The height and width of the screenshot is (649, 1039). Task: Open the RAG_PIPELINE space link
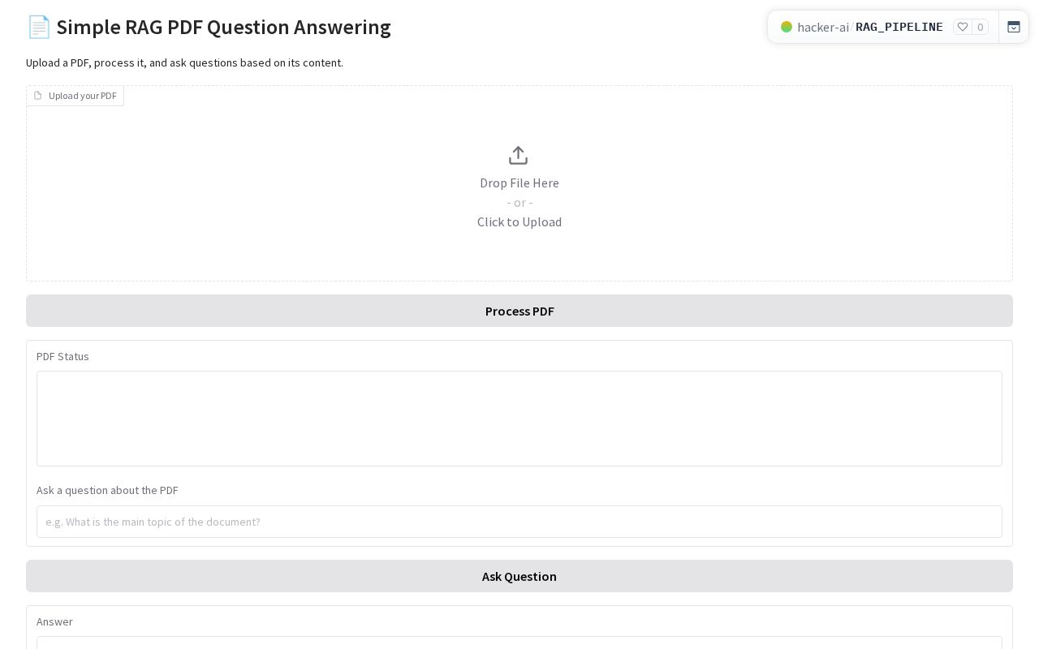[899, 27]
